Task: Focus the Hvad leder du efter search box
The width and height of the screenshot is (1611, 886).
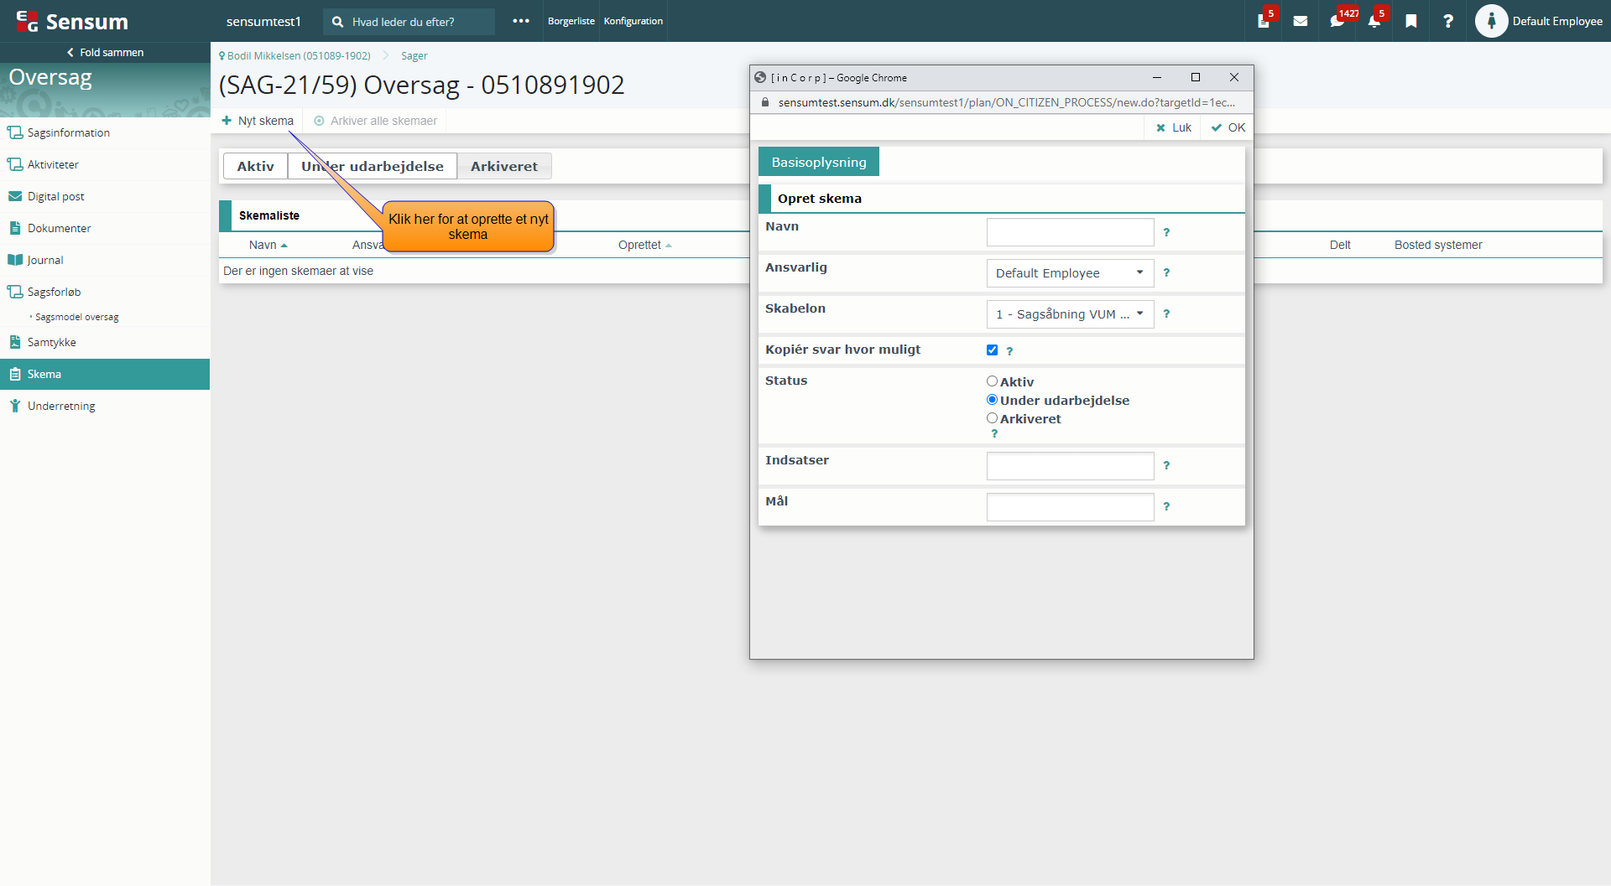Action: point(409,22)
